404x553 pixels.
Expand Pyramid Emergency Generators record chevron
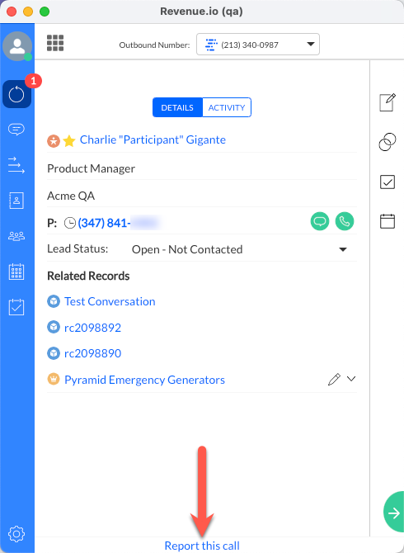pos(351,379)
